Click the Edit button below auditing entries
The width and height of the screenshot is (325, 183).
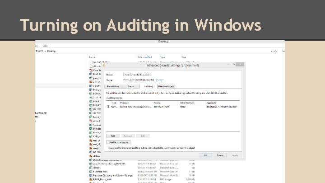[x=143, y=136]
